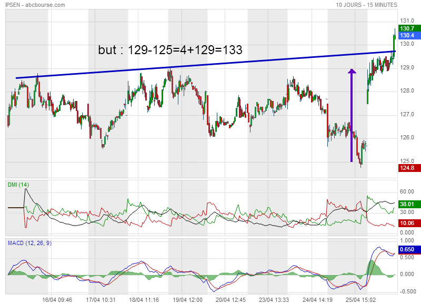This screenshot has height=305, width=421.
Task: Click the 128.0 price axis label
Action: 407,90
